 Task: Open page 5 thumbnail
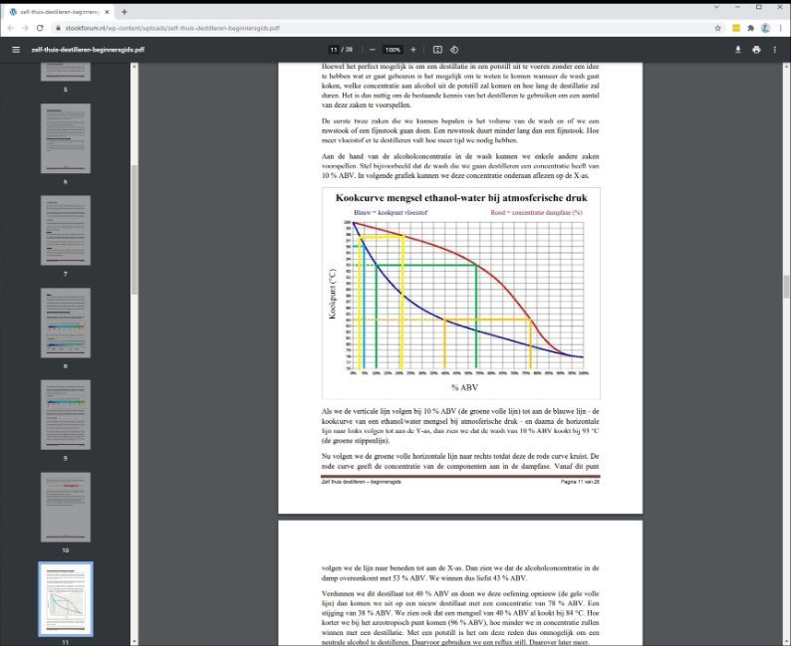tap(66, 72)
